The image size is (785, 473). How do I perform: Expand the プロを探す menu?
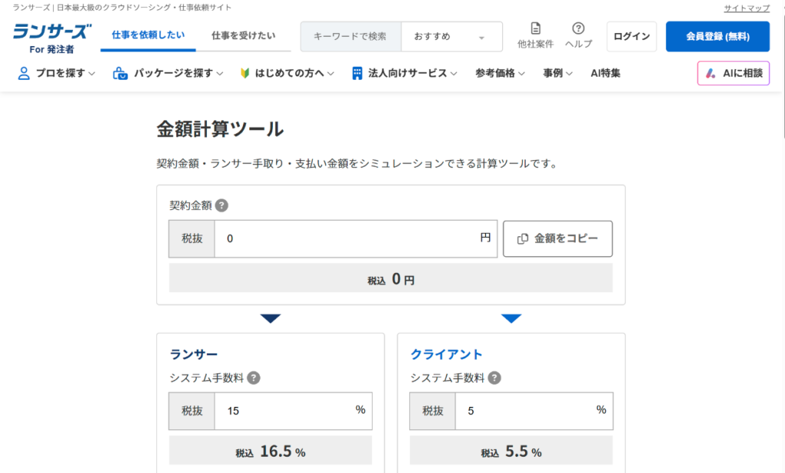coord(56,74)
